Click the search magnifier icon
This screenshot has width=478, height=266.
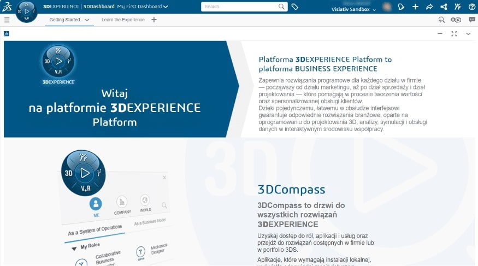(282, 7)
